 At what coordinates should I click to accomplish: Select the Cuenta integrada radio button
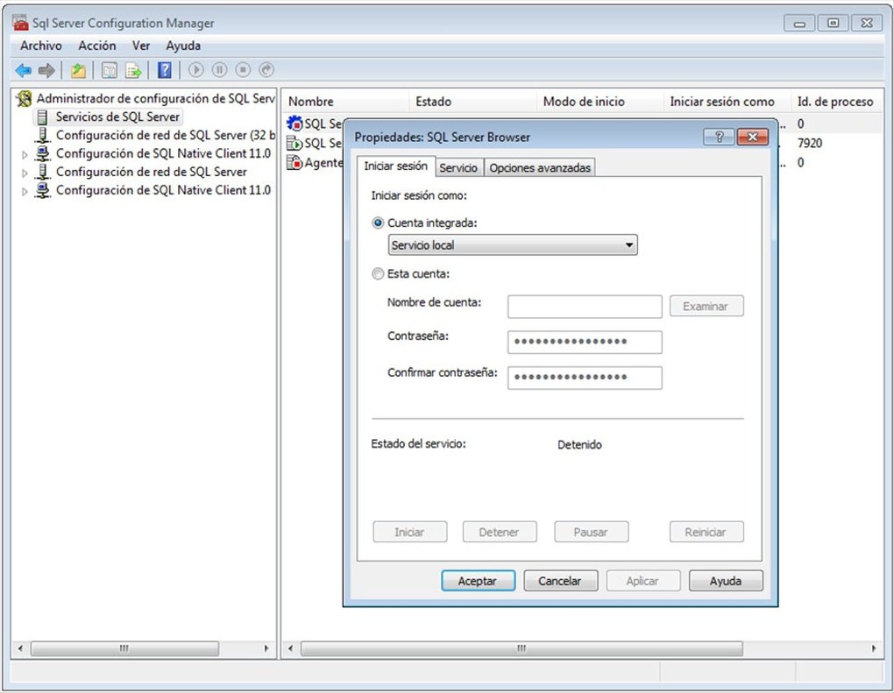tap(378, 223)
